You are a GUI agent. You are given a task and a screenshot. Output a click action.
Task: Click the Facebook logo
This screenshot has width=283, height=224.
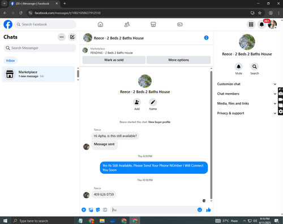[8, 24]
